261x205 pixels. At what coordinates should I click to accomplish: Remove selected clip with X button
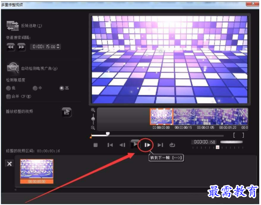9,164
